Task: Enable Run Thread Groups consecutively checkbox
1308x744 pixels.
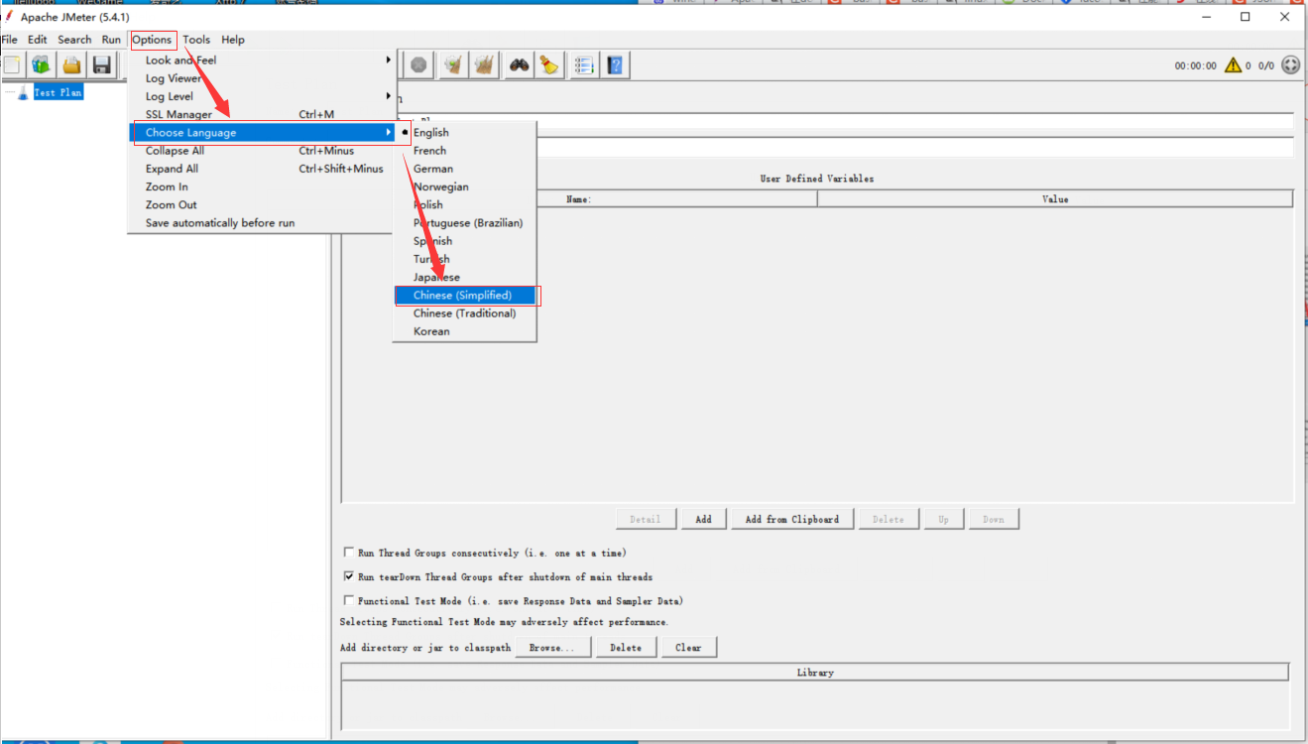Action: coord(348,553)
